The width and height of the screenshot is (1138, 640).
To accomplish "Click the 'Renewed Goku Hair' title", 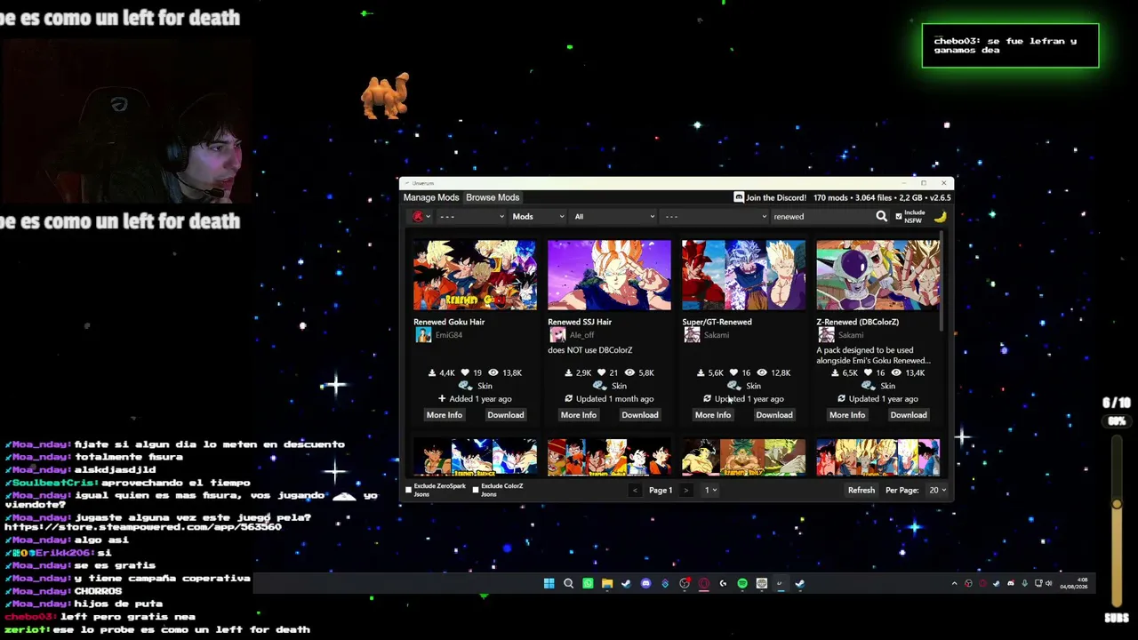I will (449, 322).
